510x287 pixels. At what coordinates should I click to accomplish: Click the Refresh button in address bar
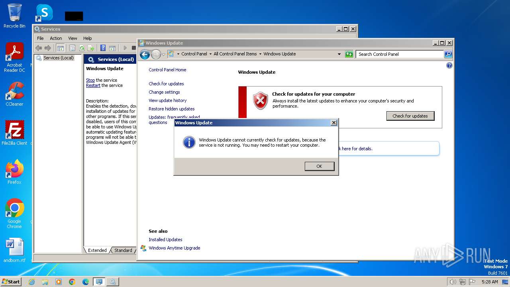click(x=349, y=54)
